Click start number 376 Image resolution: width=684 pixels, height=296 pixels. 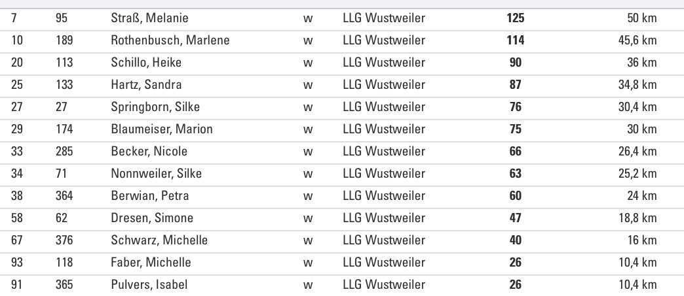pyautogui.click(x=64, y=240)
